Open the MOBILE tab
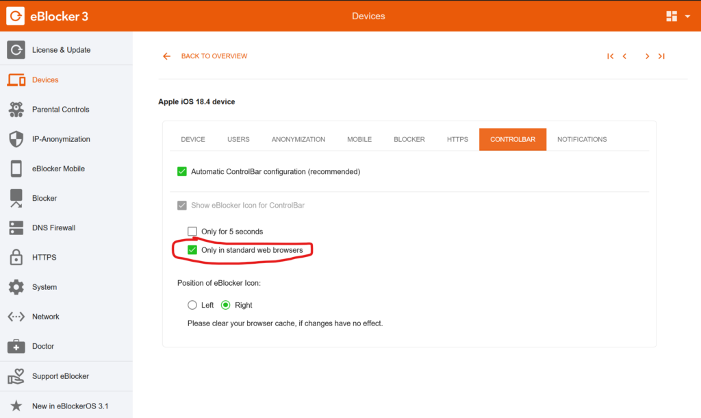 click(x=359, y=139)
